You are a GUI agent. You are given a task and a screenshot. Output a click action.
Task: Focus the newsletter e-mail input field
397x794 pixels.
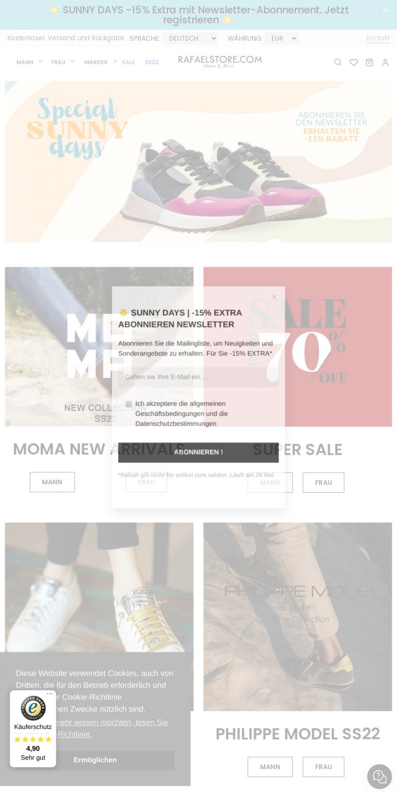(x=198, y=377)
